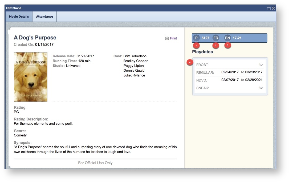Open the Attendance tab
The height and width of the screenshot is (182, 289).
(44, 17)
